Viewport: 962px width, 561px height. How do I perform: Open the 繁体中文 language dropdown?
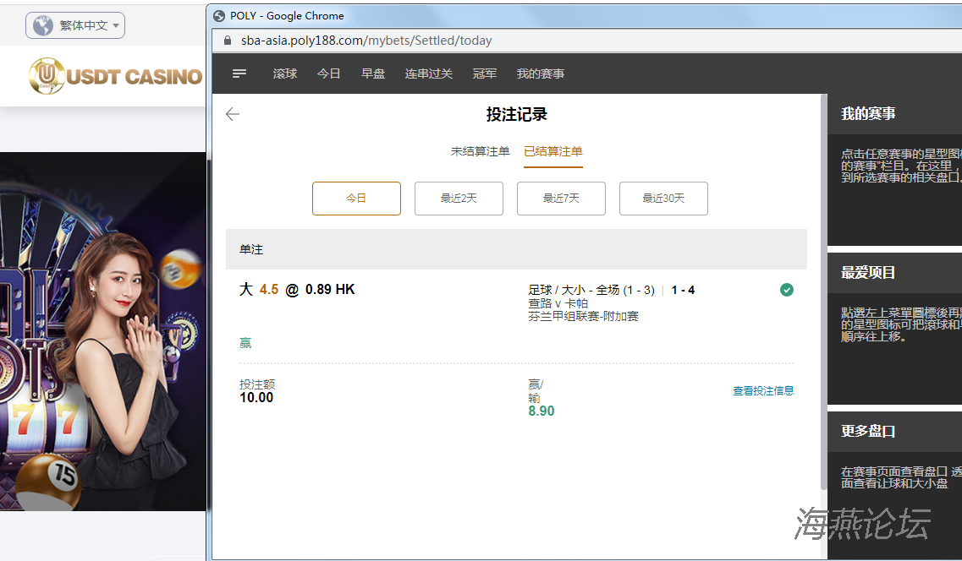tap(75, 25)
